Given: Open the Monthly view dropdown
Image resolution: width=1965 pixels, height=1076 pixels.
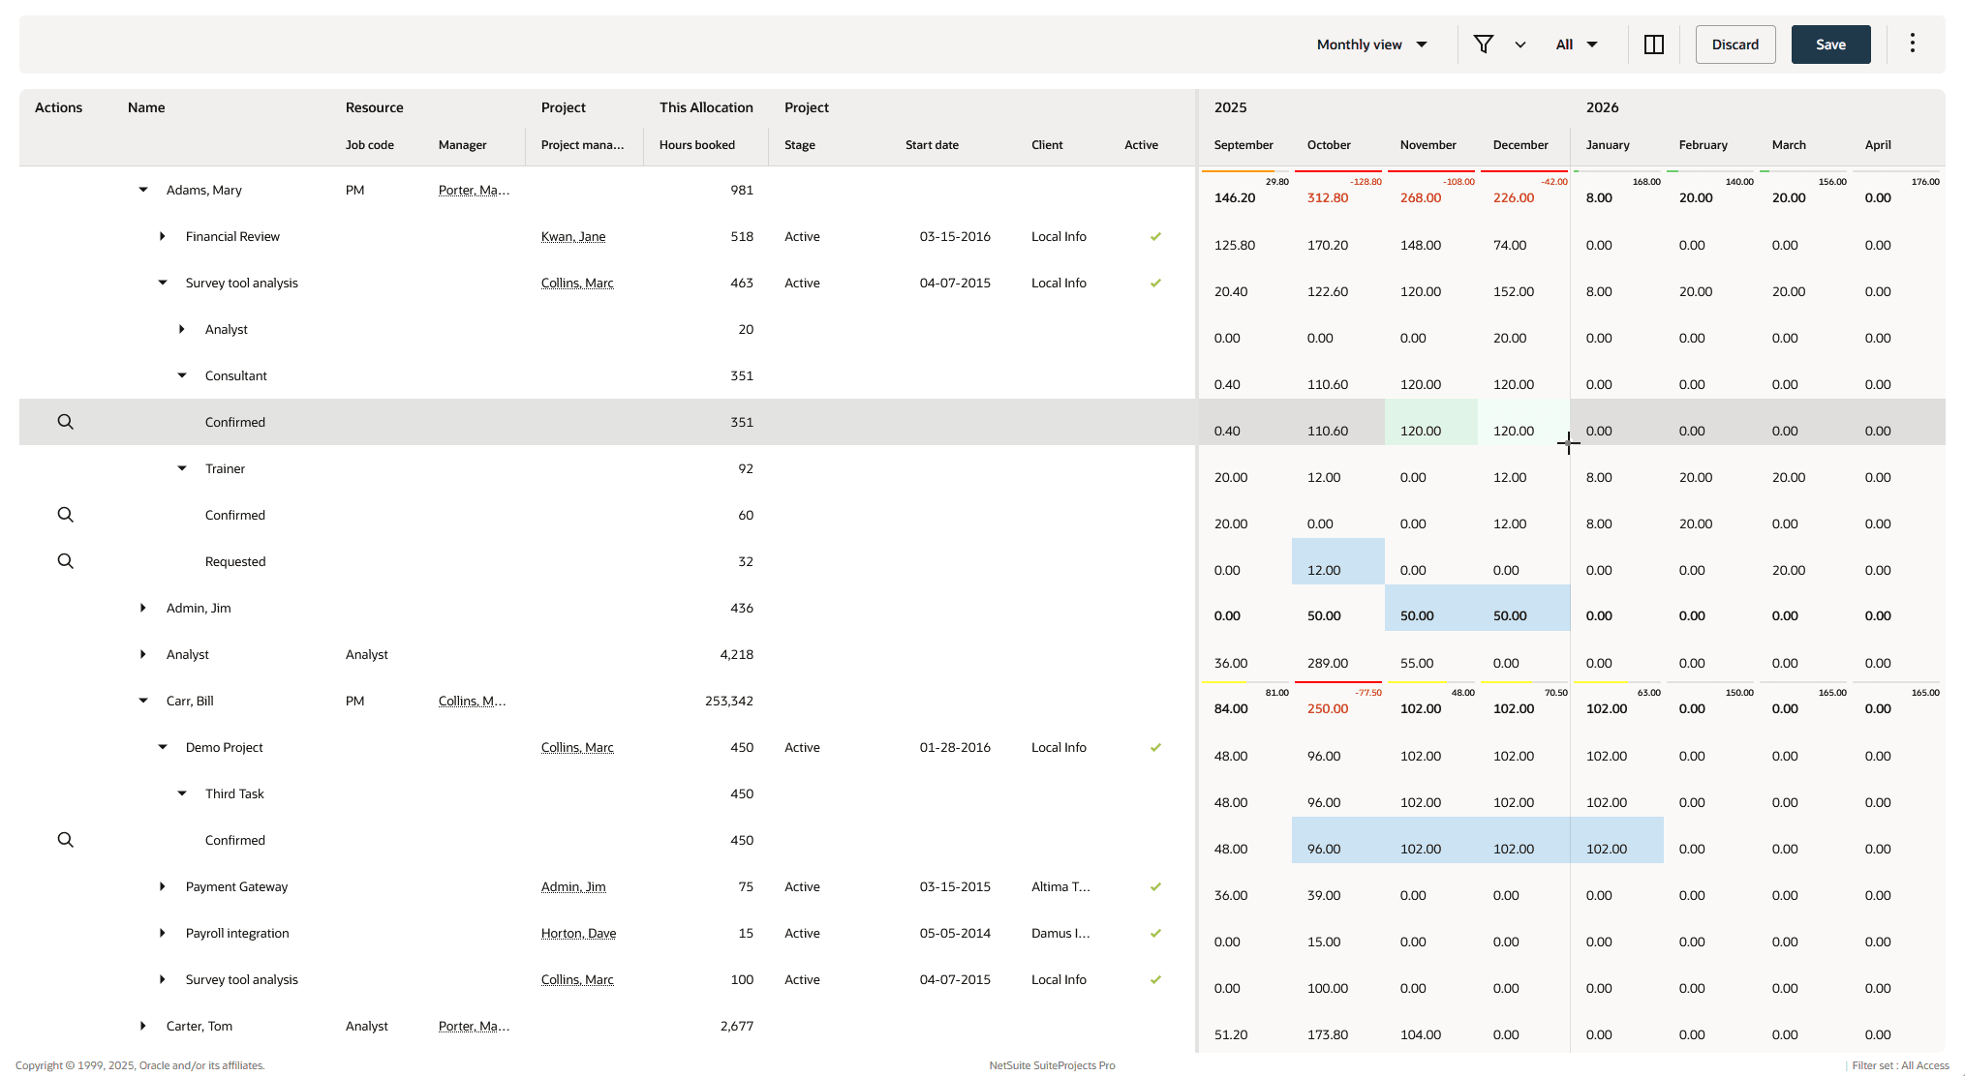Looking at the screenshot, I should (x=1371, y=45).
